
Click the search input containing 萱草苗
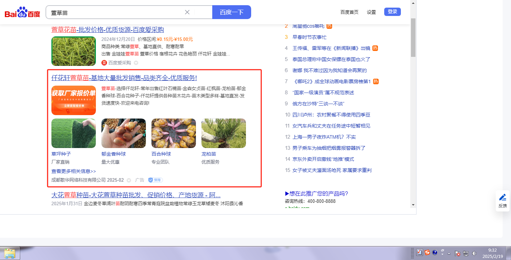pyautogui.click(x=115, y=12)
